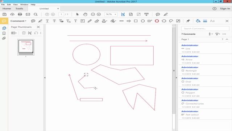Close the comment toolbar

point(227,21)
